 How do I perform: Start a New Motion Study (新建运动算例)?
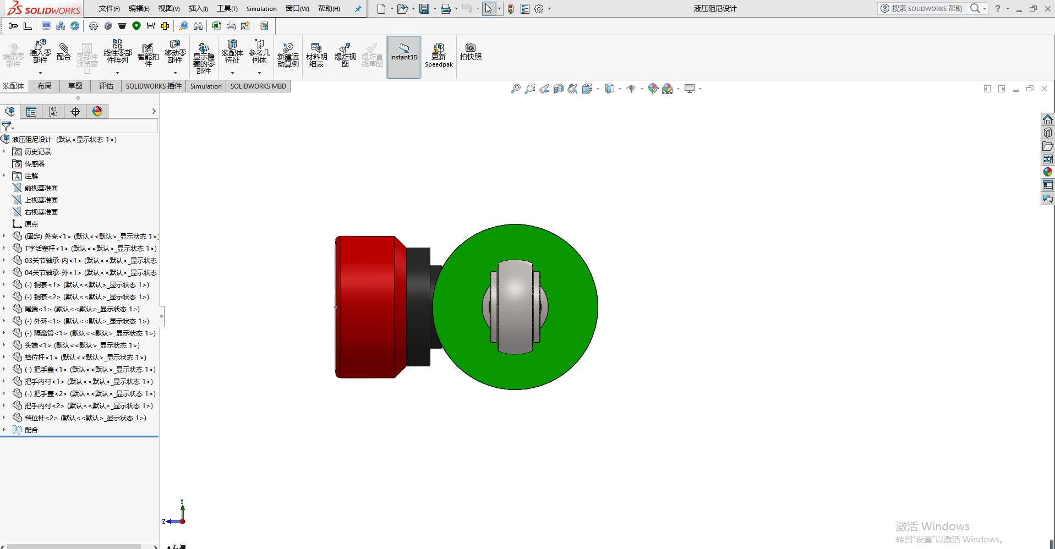click(x=288, y=55)
